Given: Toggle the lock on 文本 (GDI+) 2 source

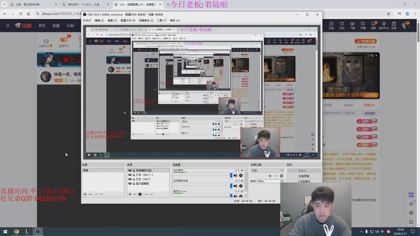Looking at the screenshot, I should [134, 175].
